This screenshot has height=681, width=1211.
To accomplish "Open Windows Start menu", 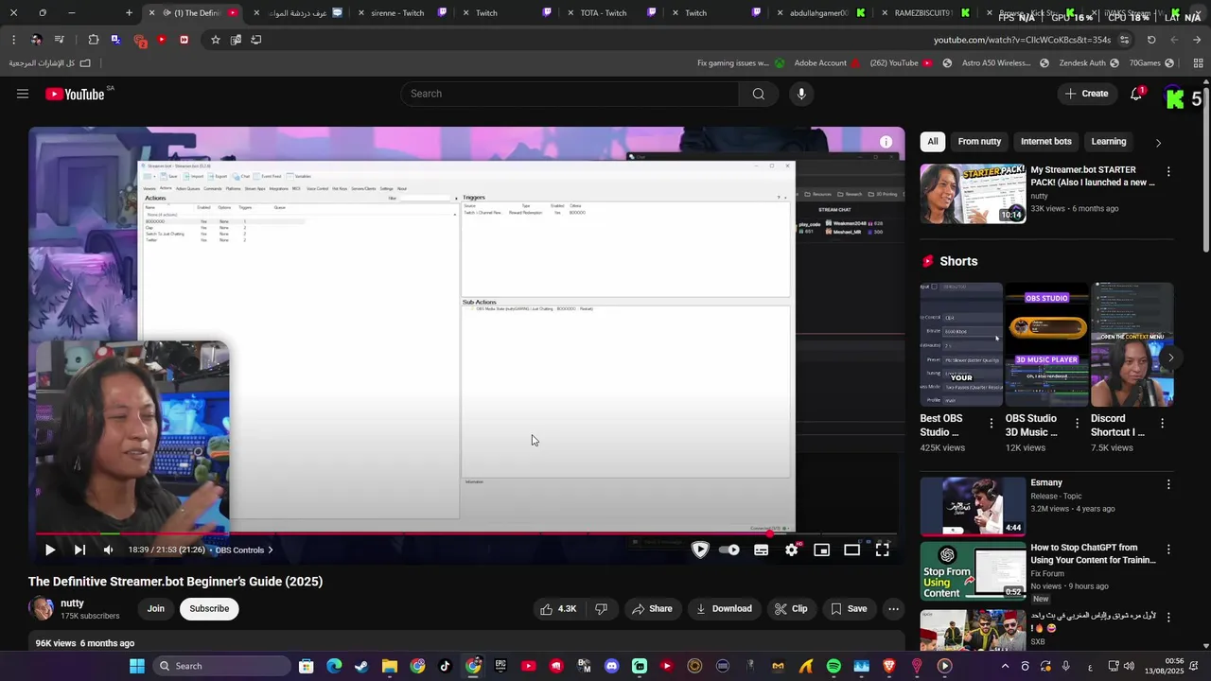I will tap(137, 666).
